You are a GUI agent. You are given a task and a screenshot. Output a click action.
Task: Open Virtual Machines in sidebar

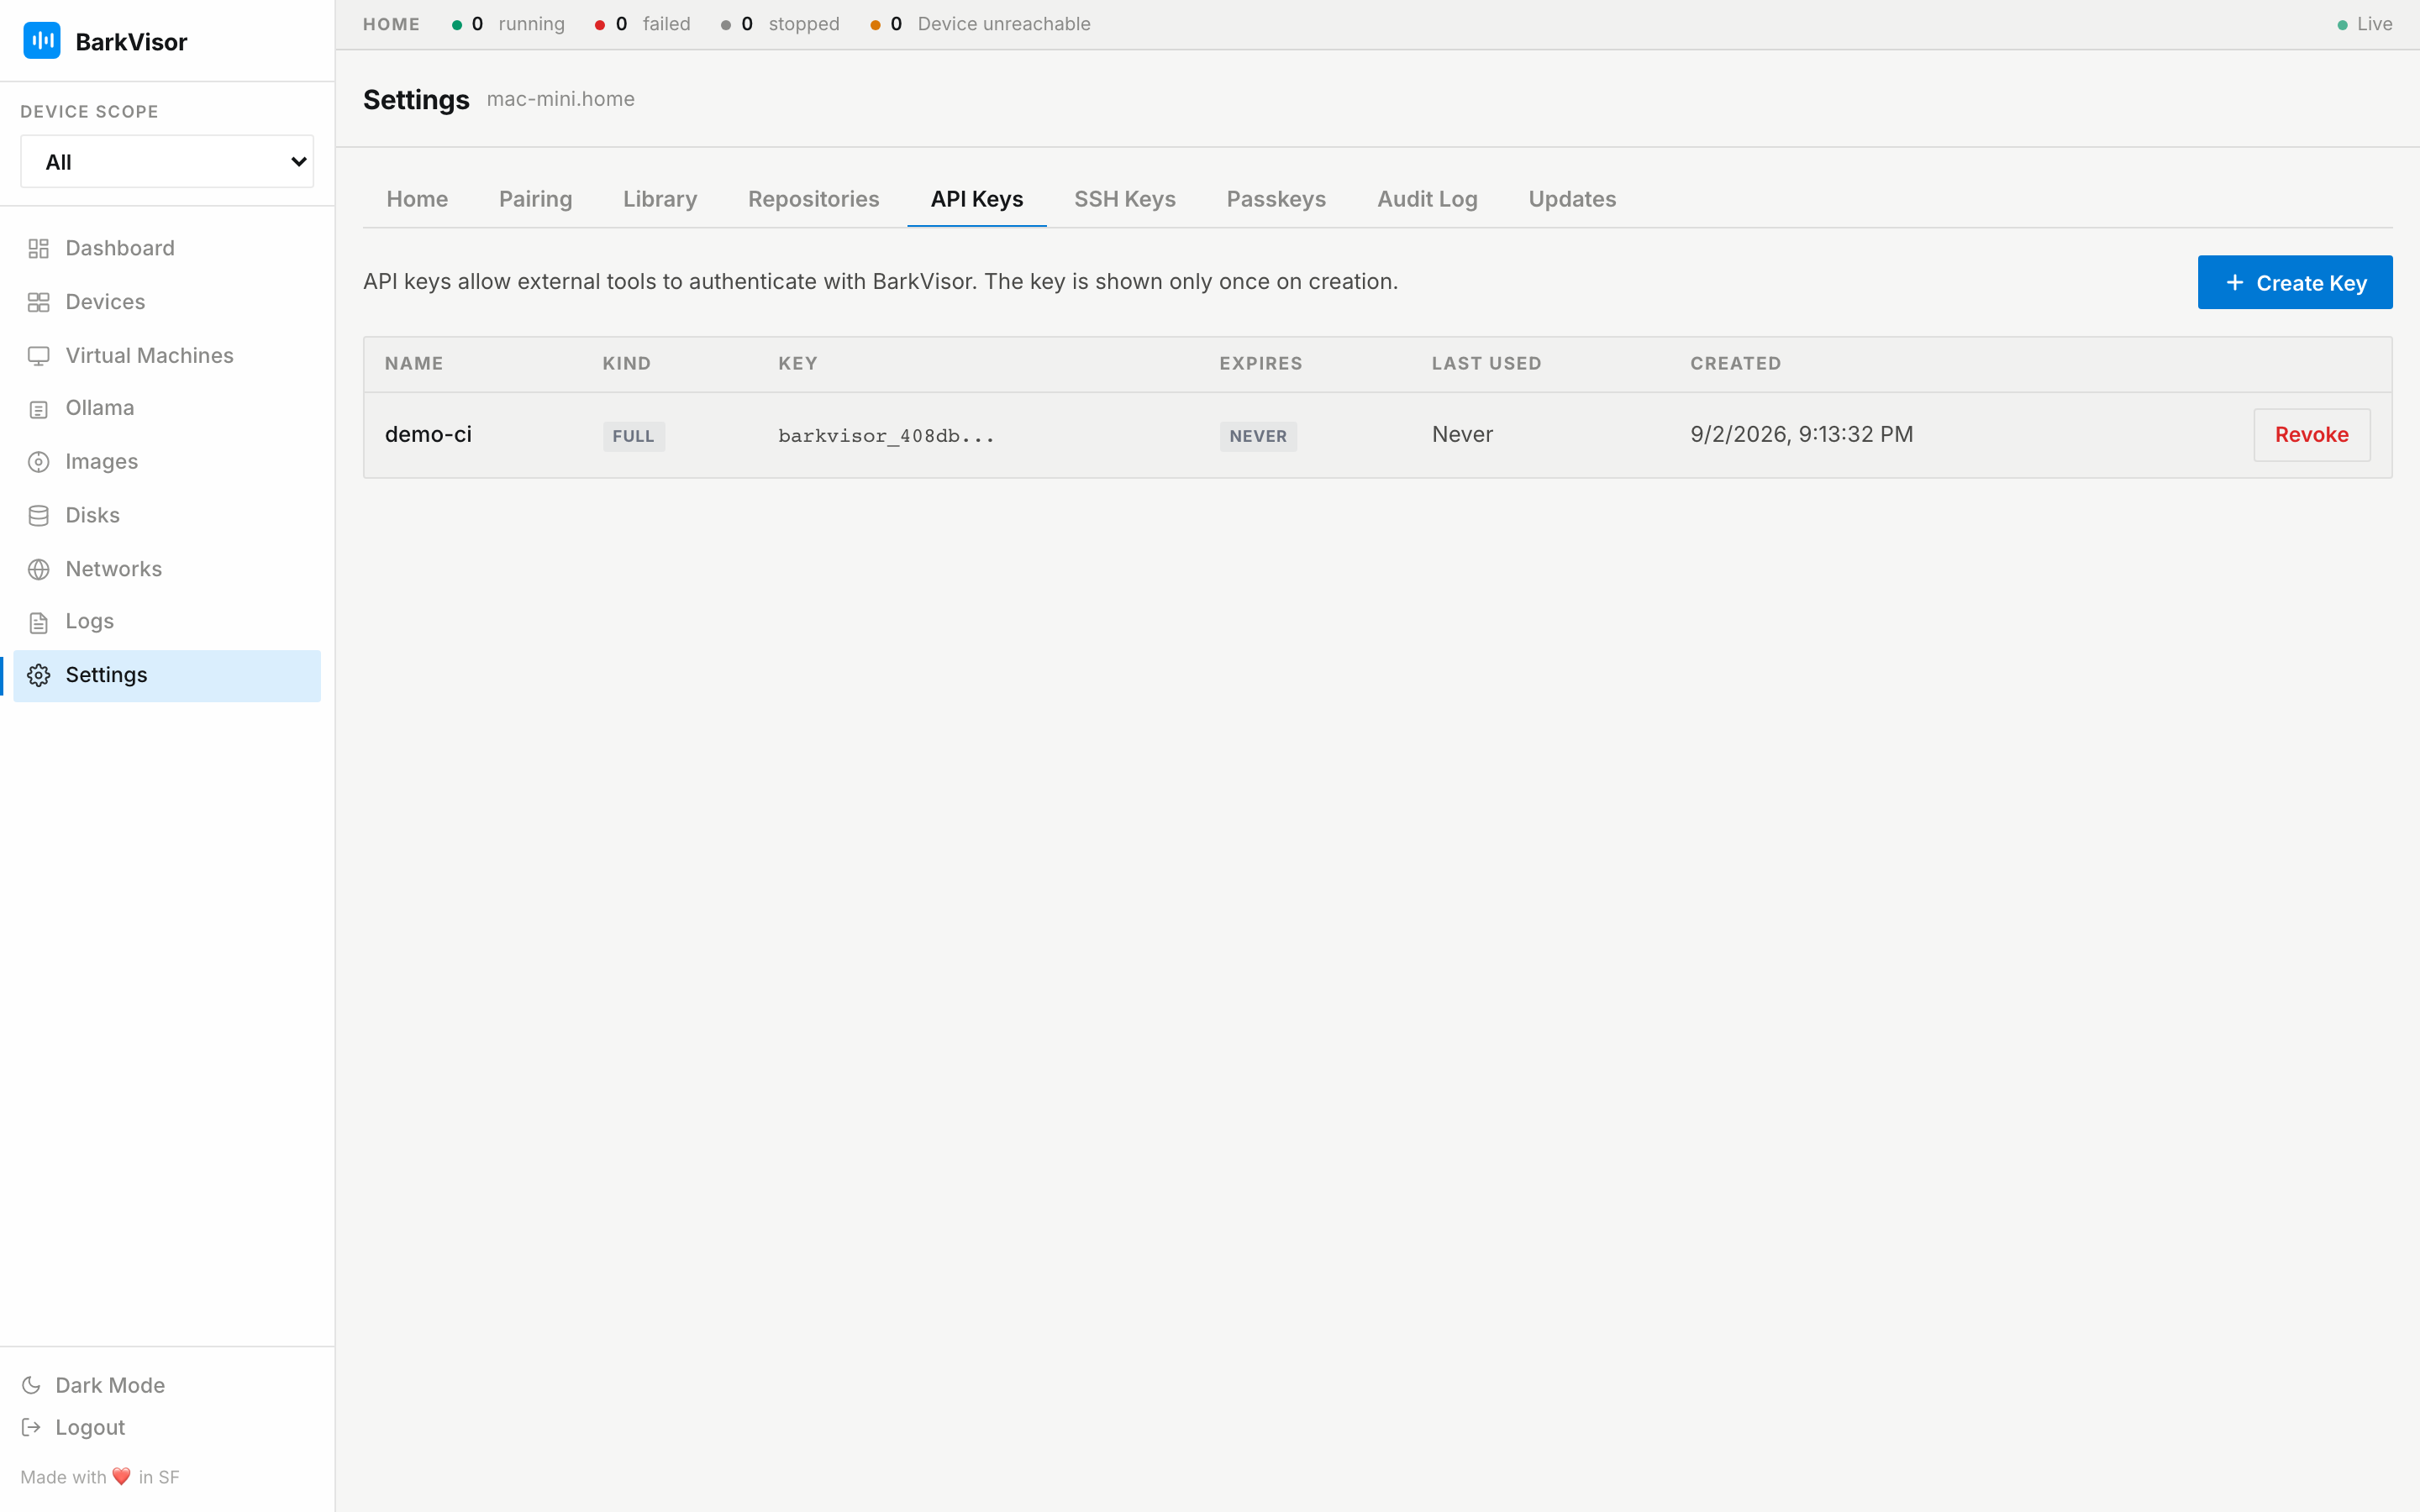[167, 356]
